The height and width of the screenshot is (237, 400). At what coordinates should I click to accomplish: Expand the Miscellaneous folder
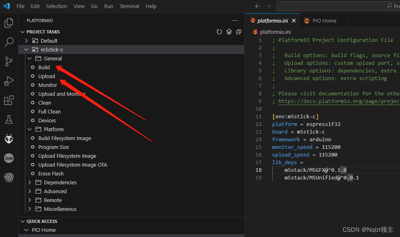click(29, 209)
